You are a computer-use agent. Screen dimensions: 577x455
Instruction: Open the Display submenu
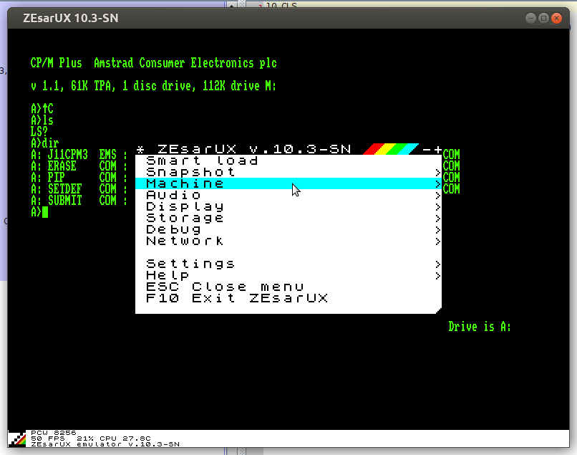click(288, 206)
